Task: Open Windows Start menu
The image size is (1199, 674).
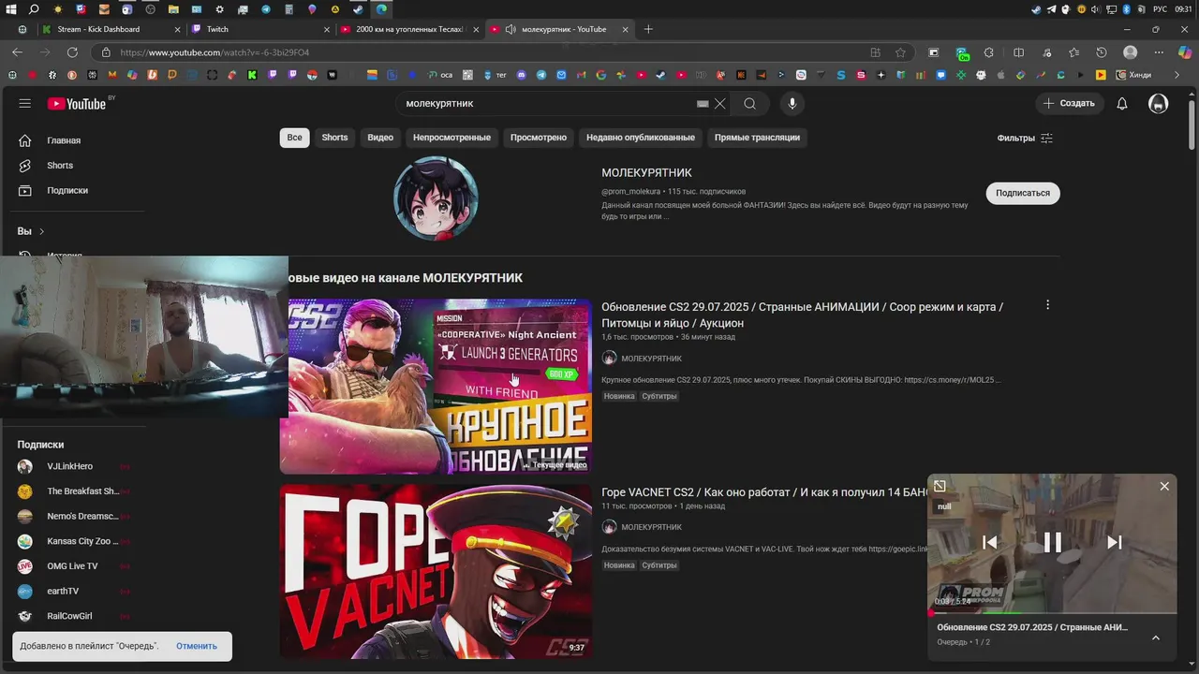Action: click(x=11, y=9)
